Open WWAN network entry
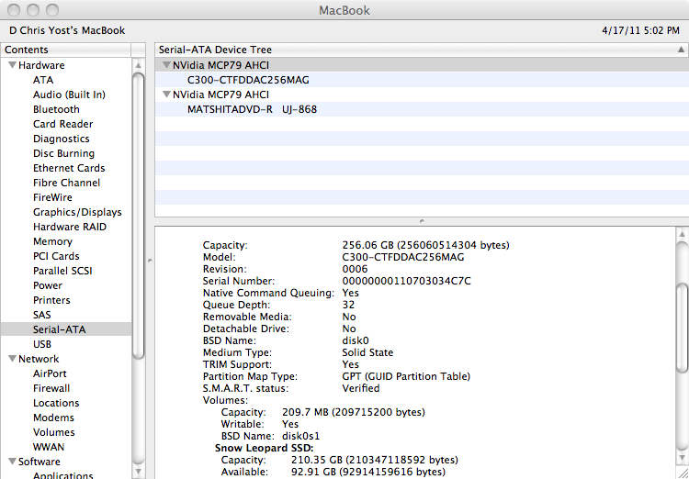The height and width of the screenshot is (479, 689). 49,447
